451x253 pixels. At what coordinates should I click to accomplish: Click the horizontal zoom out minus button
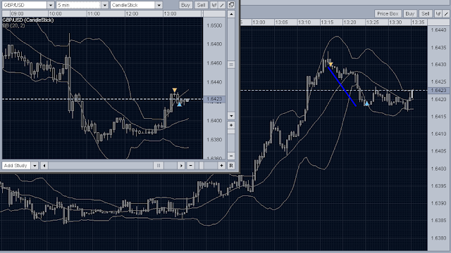(x=190, y=166)
